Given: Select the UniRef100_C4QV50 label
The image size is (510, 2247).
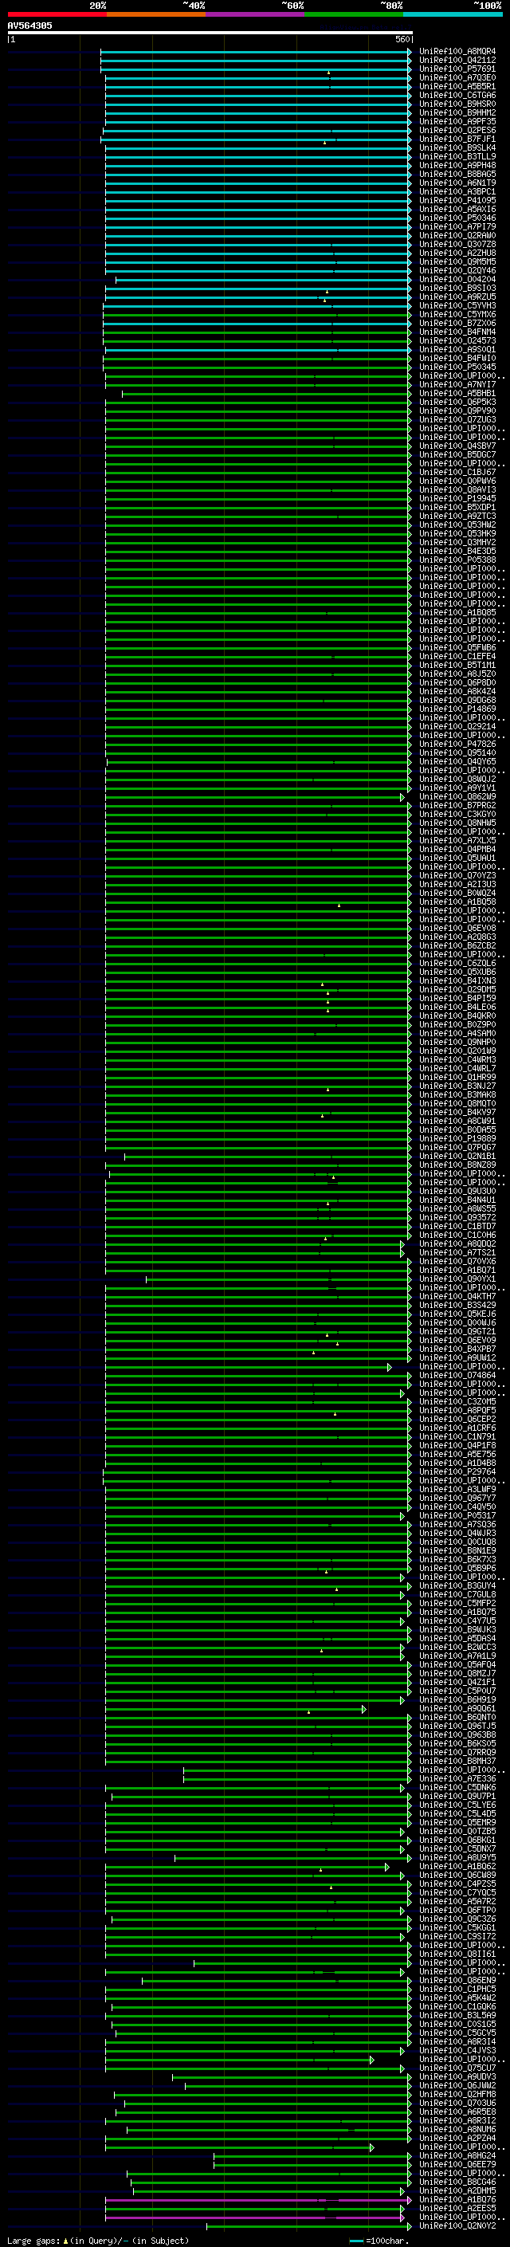Looking at the screenshot, I should coord(457,1507).
